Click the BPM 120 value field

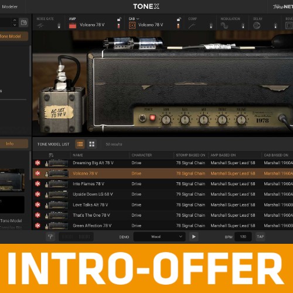click(243, 237)
